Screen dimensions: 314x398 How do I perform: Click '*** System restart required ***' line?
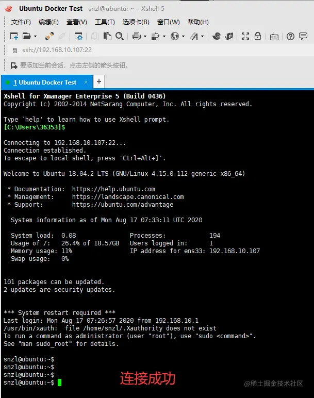coord(59,313)
